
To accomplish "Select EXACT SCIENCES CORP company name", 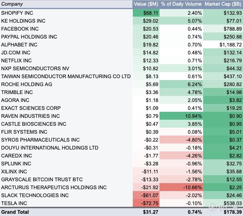I will click(x=31, y=108).
